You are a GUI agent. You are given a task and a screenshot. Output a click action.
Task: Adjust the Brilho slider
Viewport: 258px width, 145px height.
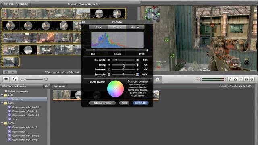point(123,65)
